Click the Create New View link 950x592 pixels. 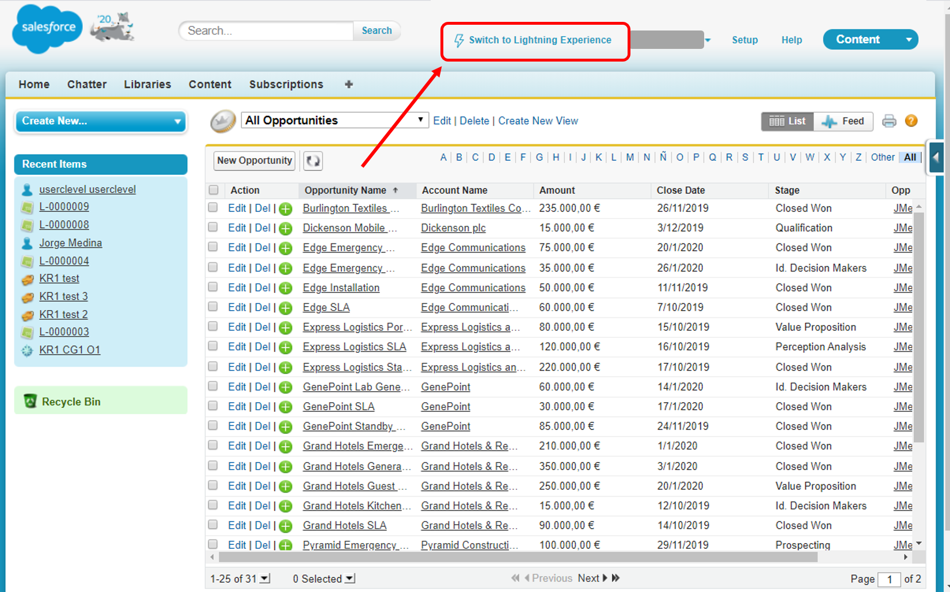coord(538,121)
